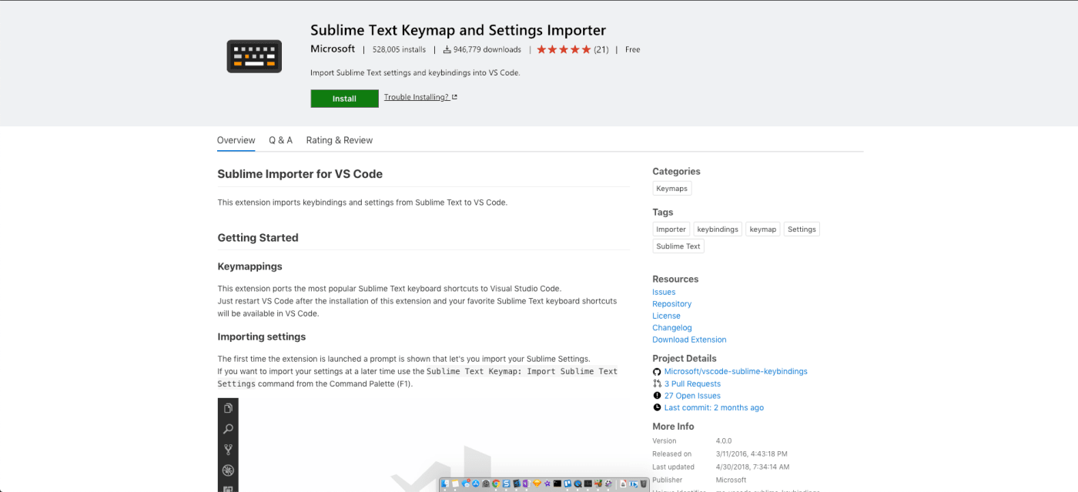
Task: Click the download arrow icon beside 946,779 downloads
Action: click(447, 49)
